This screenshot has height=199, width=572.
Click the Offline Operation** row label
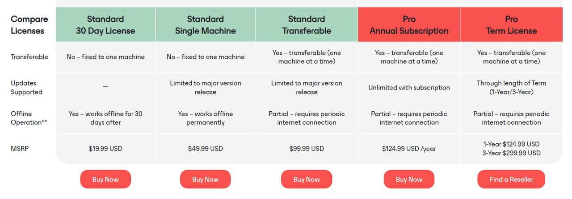pyautogui.click(x=29, y=118)
